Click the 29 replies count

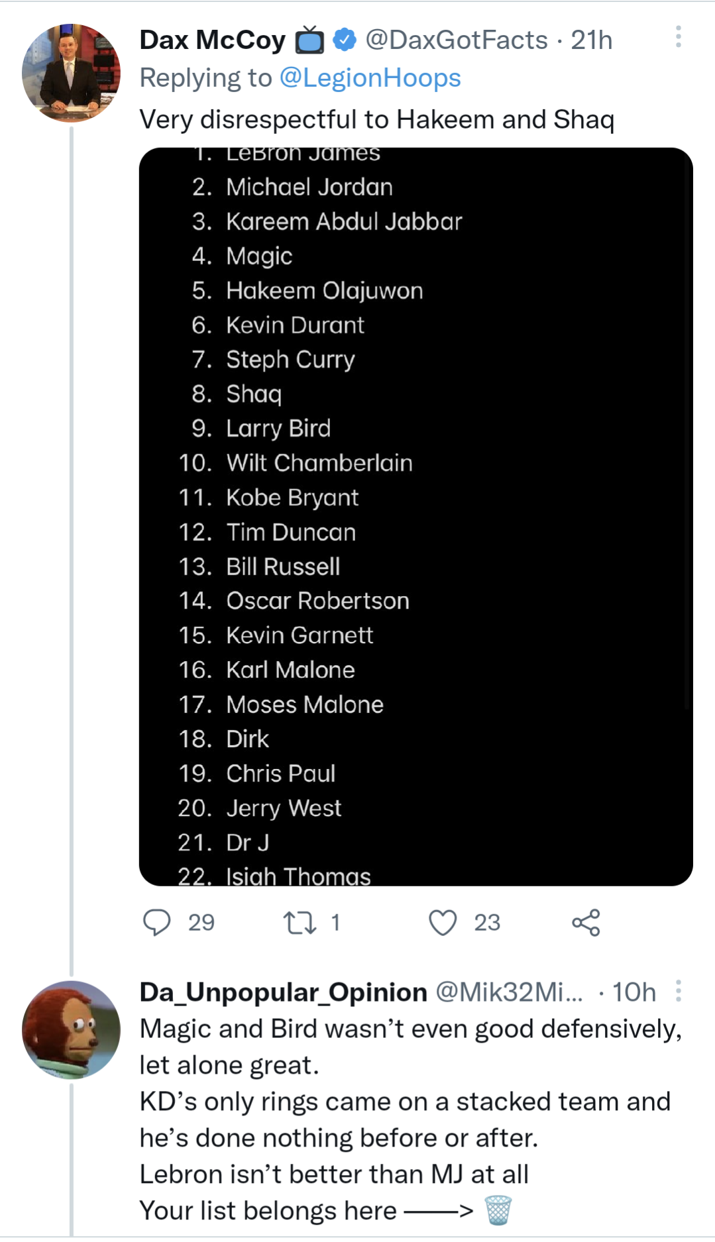click(201, 922)
